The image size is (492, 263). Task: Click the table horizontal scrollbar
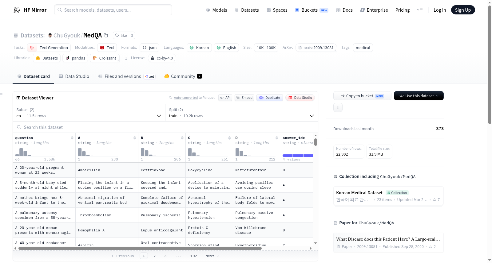coord(140,248)
